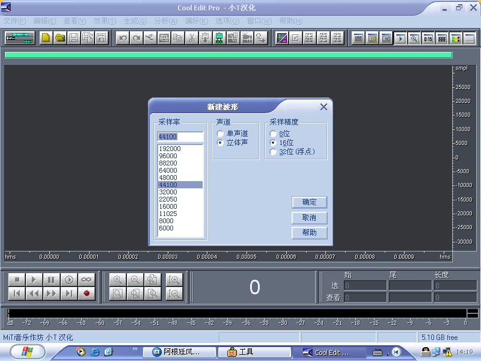
Task: Click the scissors Cut icon
Action: tap(192, 38)
